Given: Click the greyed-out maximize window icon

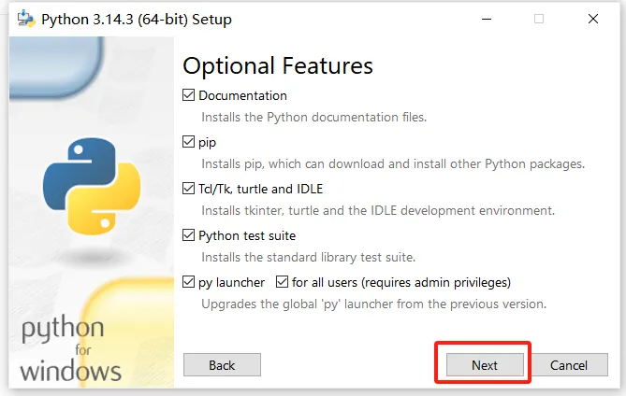Looking at the screenshot, I should (x=539, y=19).
